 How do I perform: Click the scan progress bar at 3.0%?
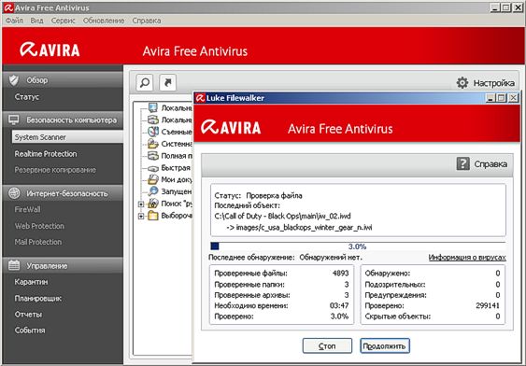(358, 246)
